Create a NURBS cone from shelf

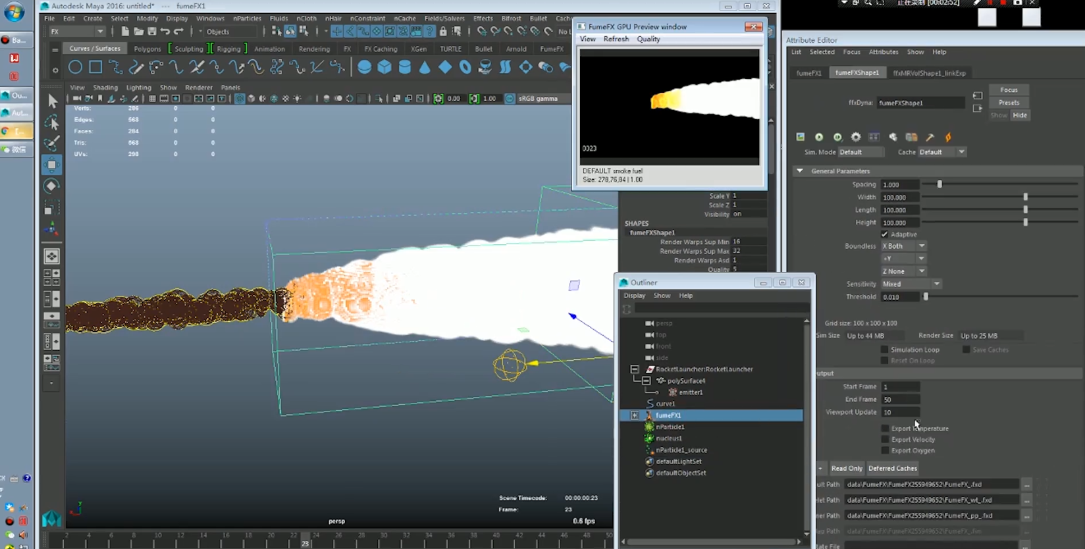pos(425,67)
